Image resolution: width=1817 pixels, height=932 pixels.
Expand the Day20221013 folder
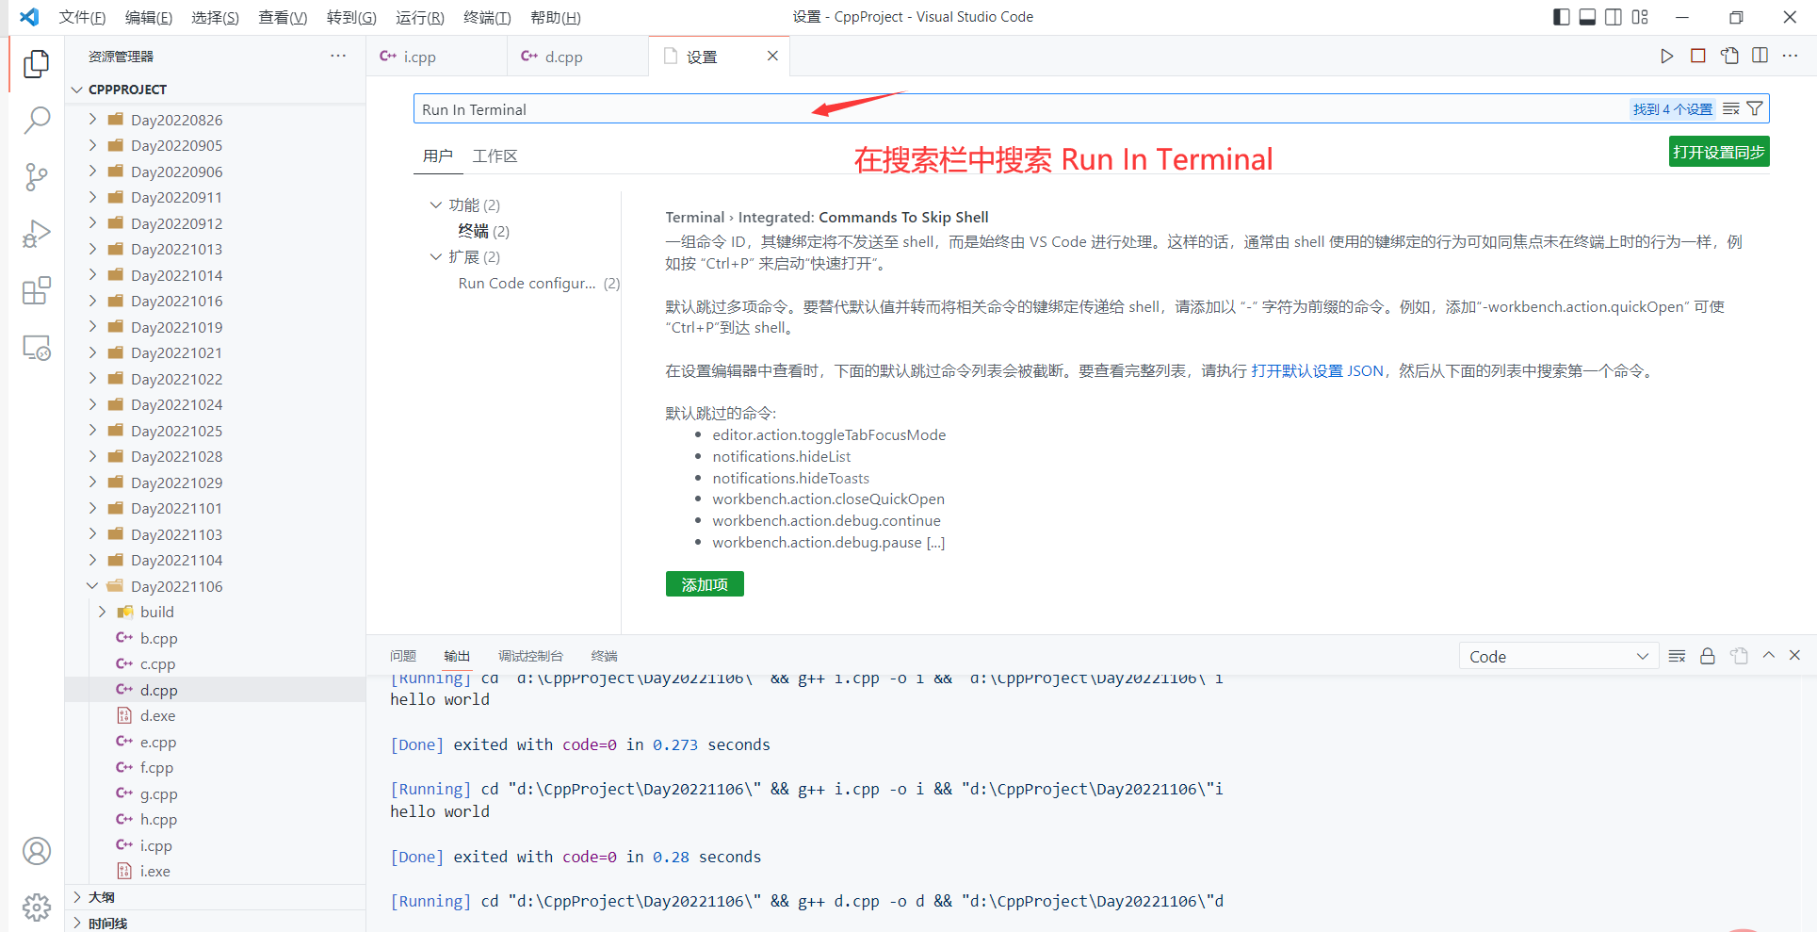point(92,249)
